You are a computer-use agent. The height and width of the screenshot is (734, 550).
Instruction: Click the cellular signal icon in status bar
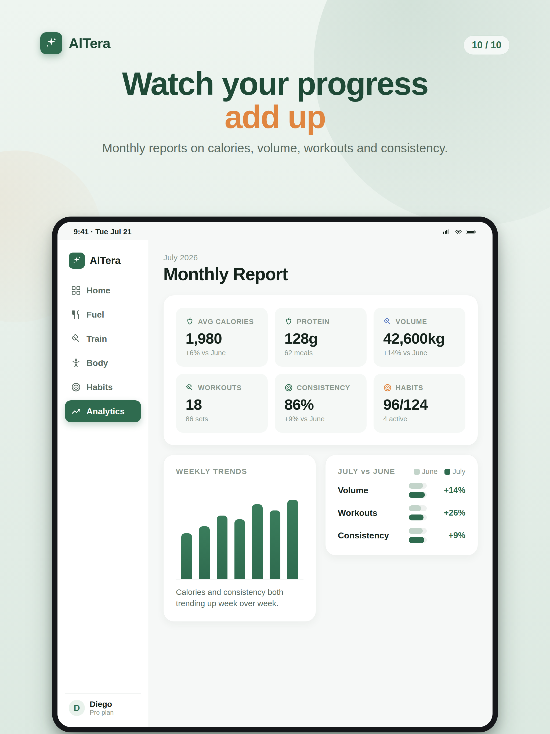coord(446,232)
